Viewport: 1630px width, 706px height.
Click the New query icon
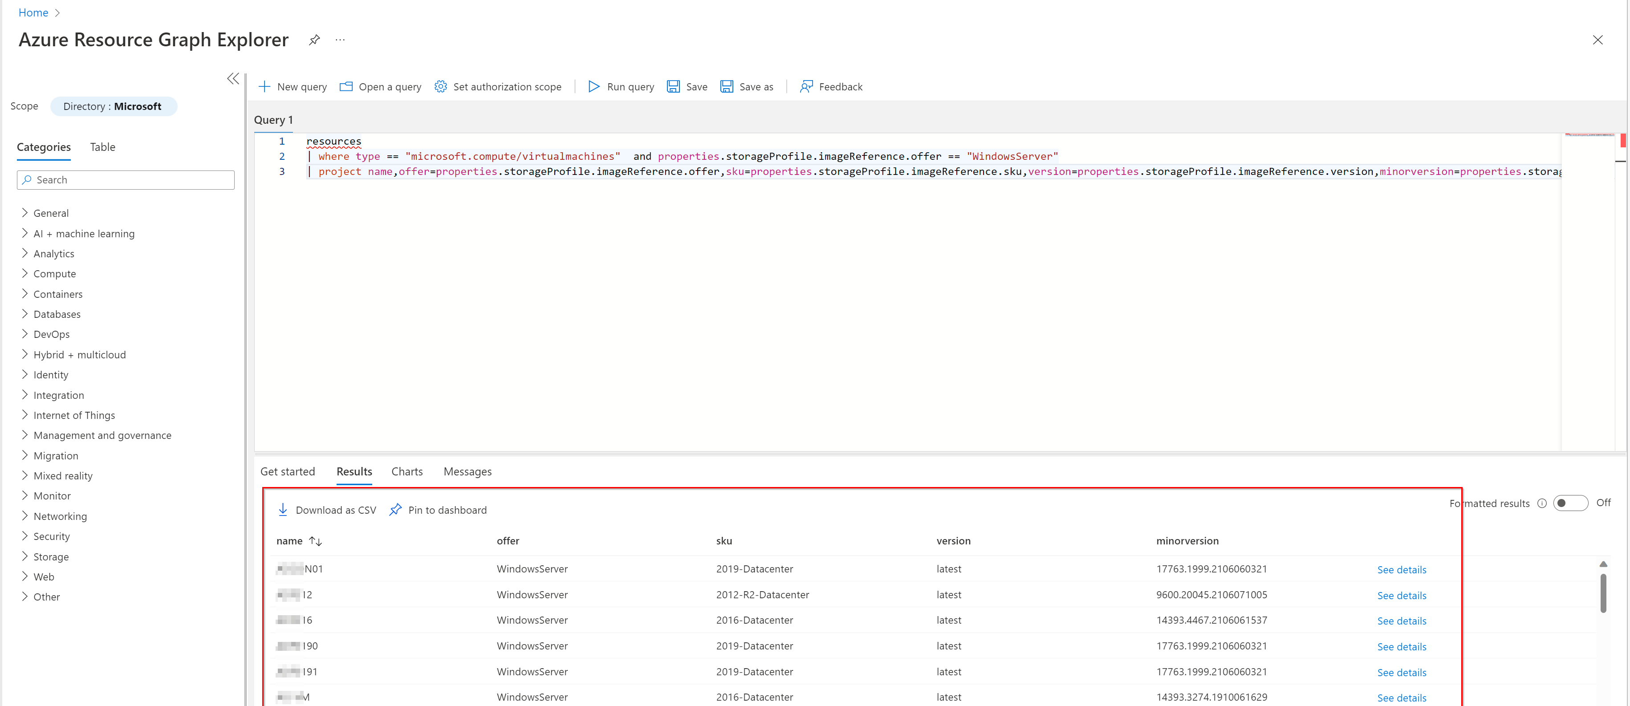coord(265,86)
